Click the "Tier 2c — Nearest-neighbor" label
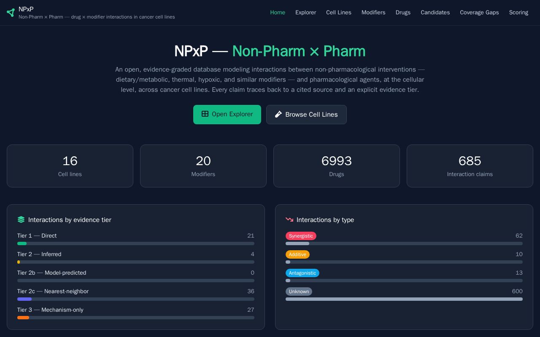 pos(53,292)
